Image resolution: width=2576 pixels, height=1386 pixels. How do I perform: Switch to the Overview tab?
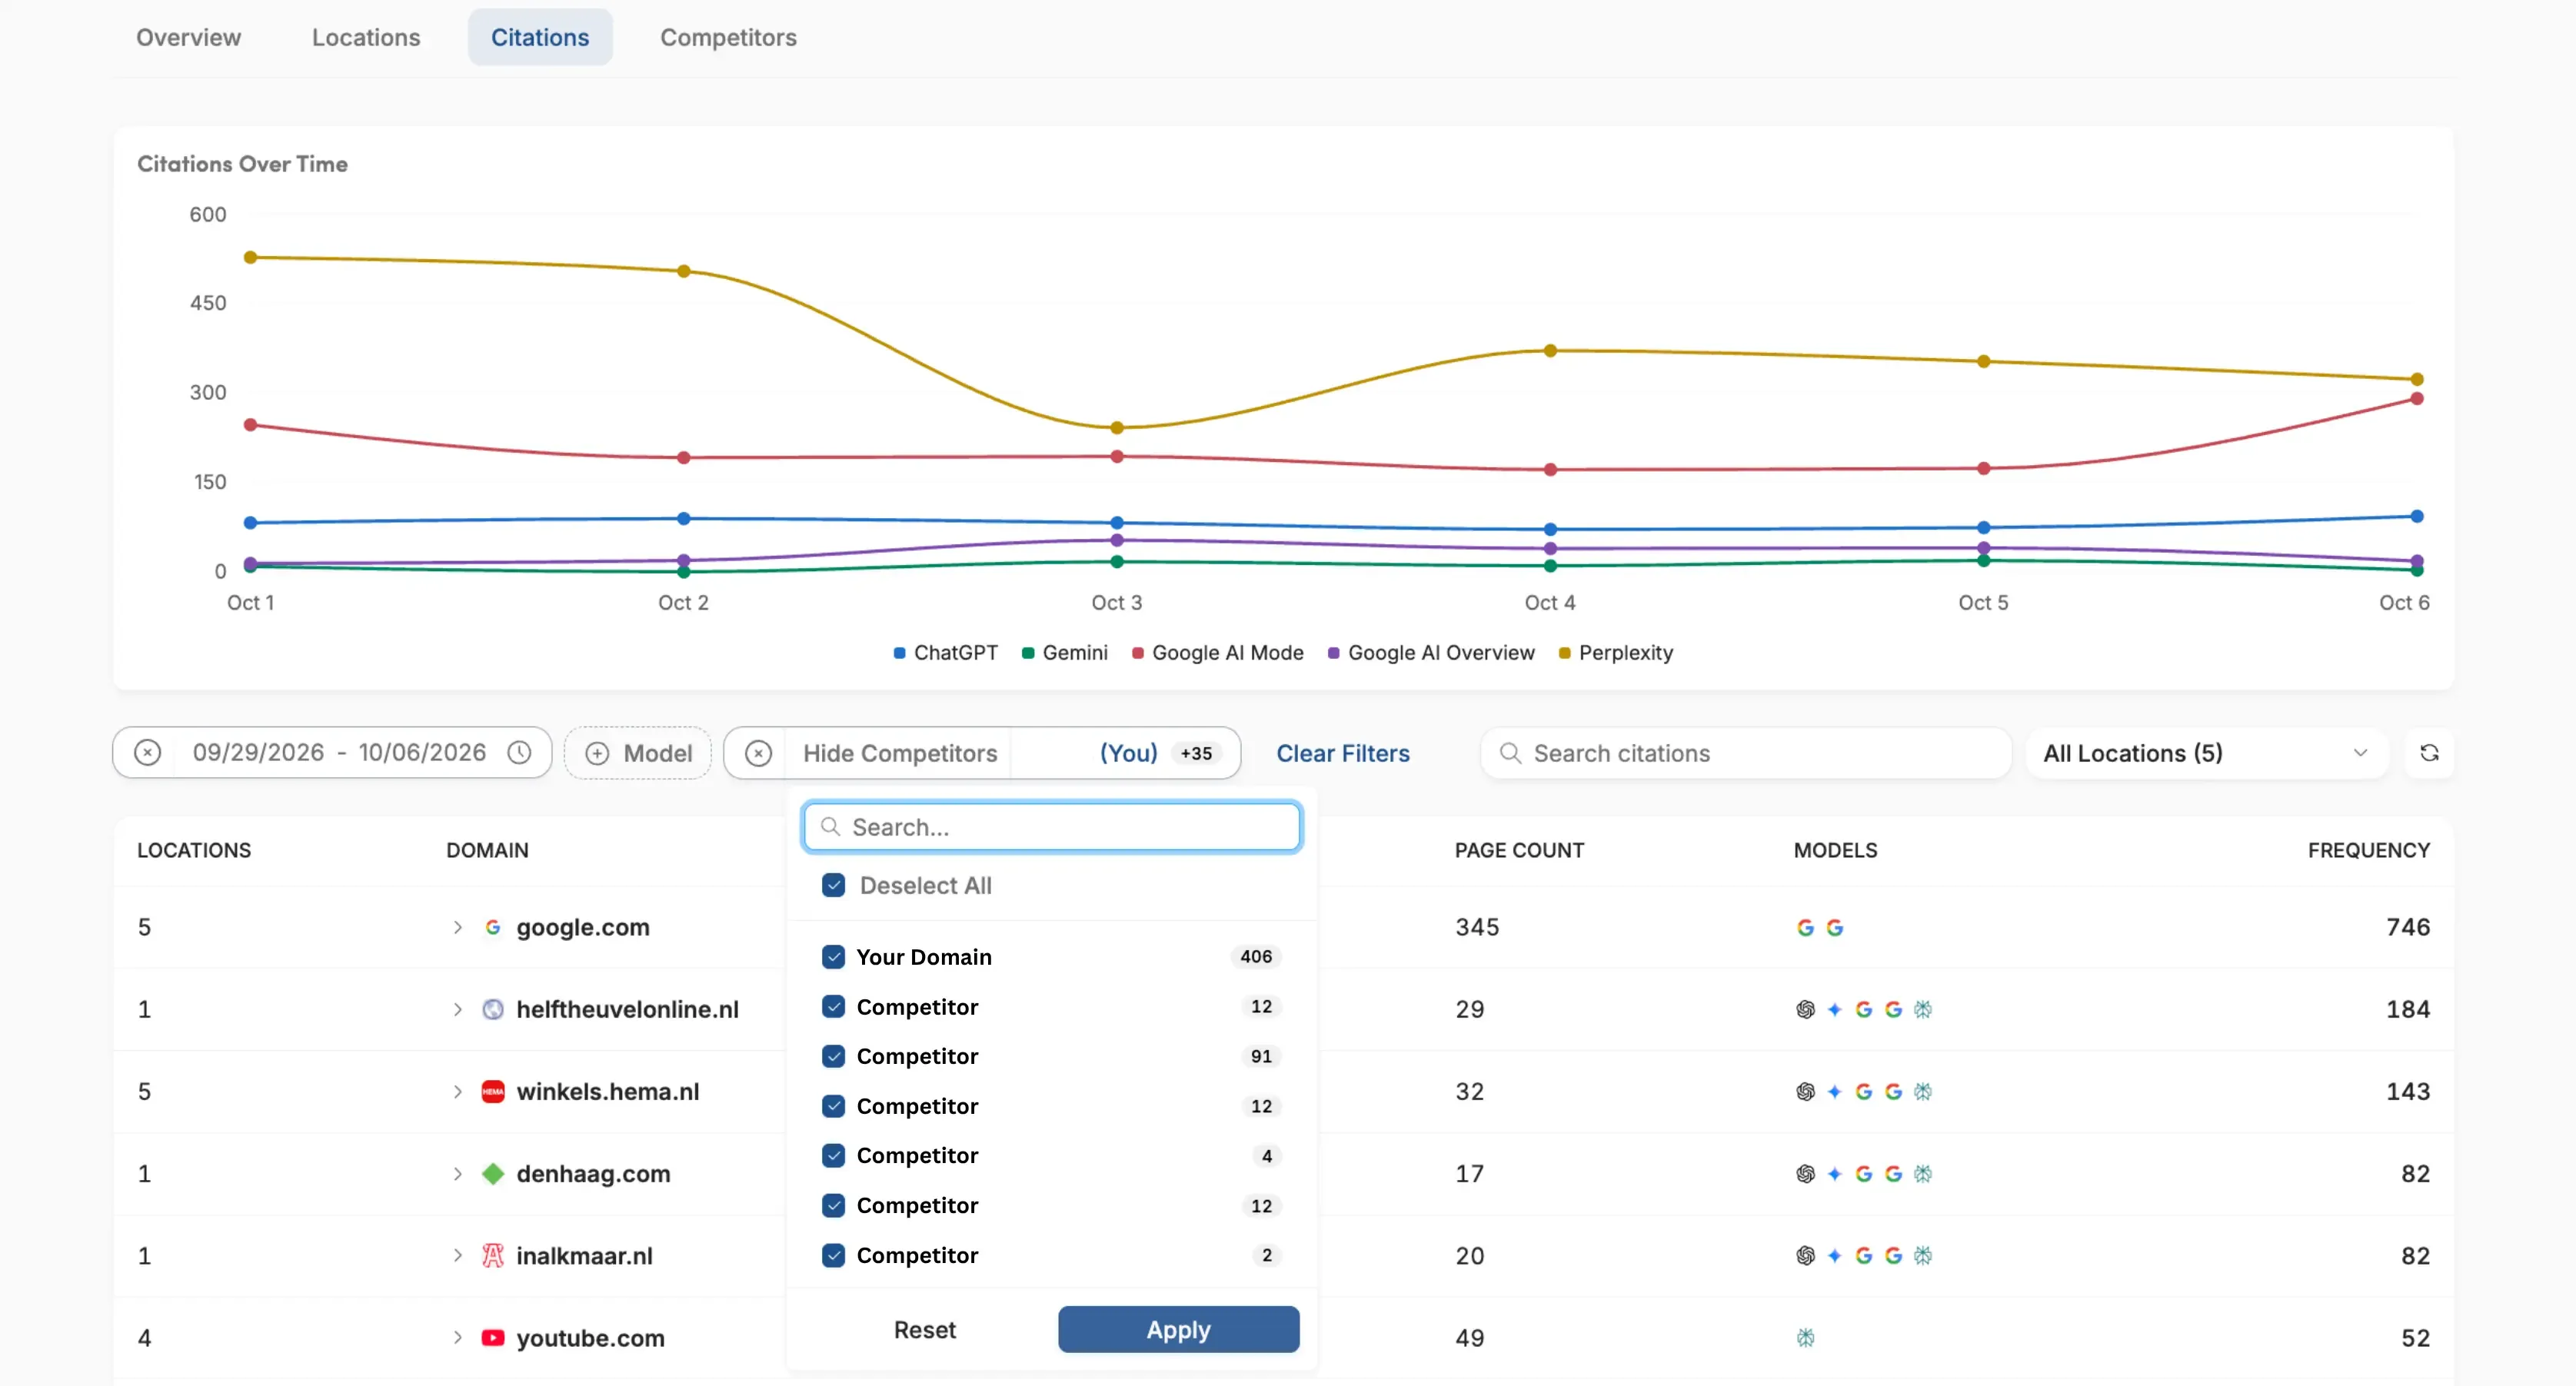[x=188, y=38]
